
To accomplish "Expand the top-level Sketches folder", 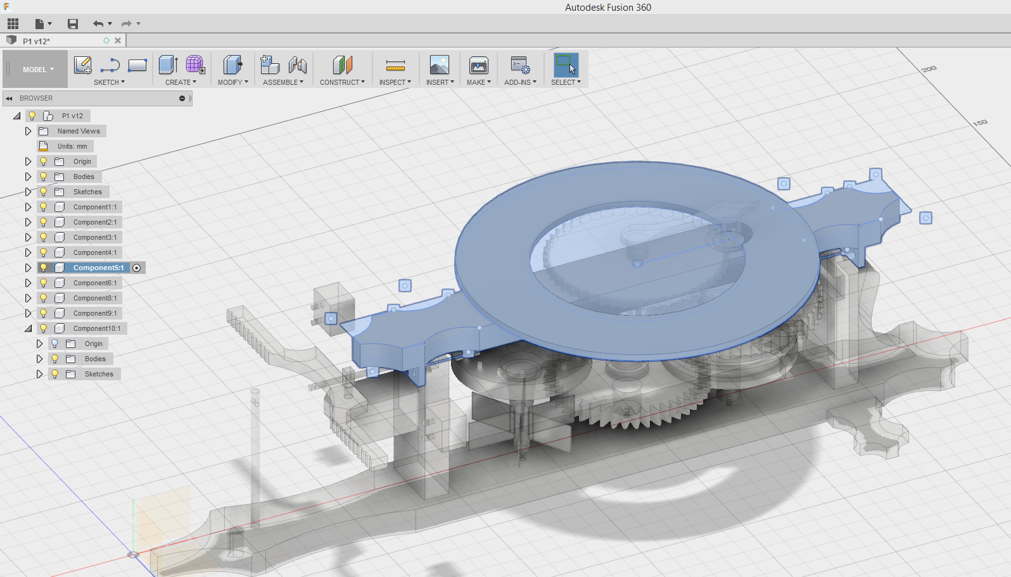I will coord(28,192).
